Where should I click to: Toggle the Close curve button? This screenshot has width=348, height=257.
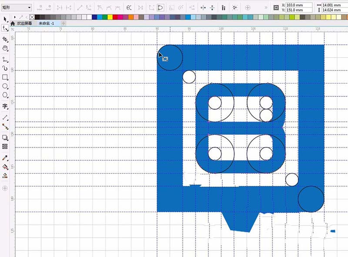(160, 8)
